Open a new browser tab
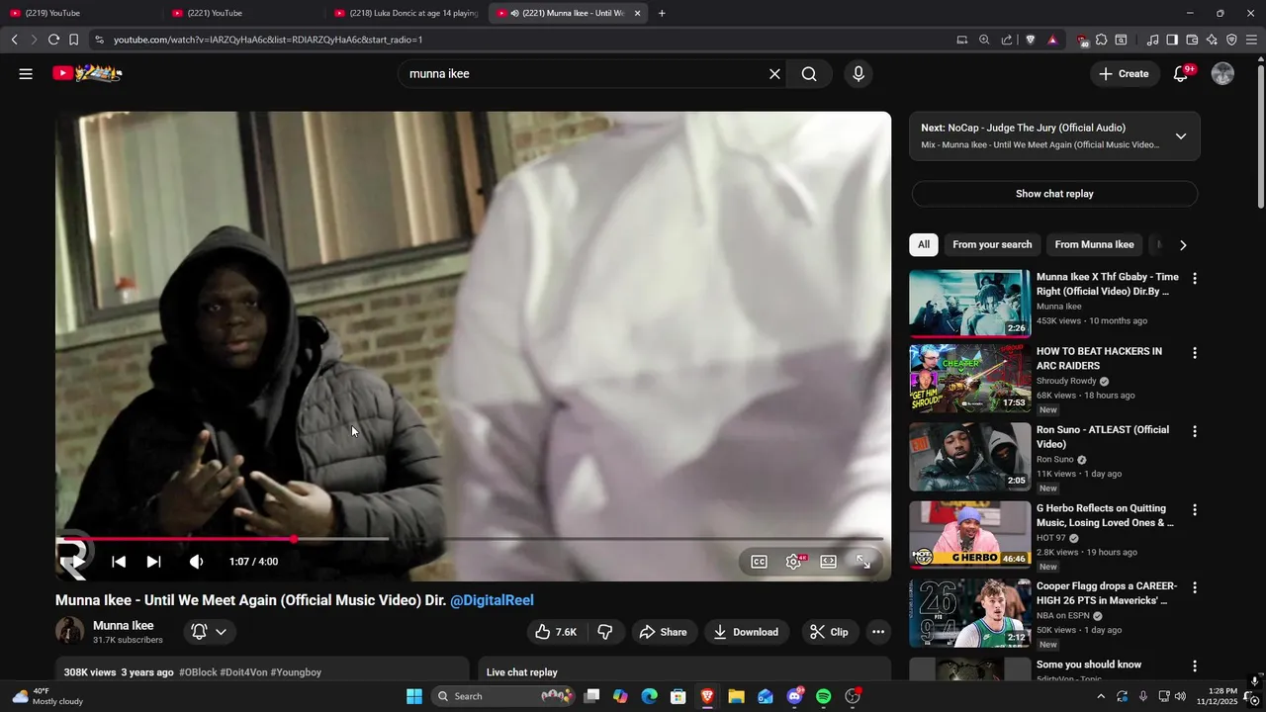Viewport: 1266px width, 712px height. [662, 13]
